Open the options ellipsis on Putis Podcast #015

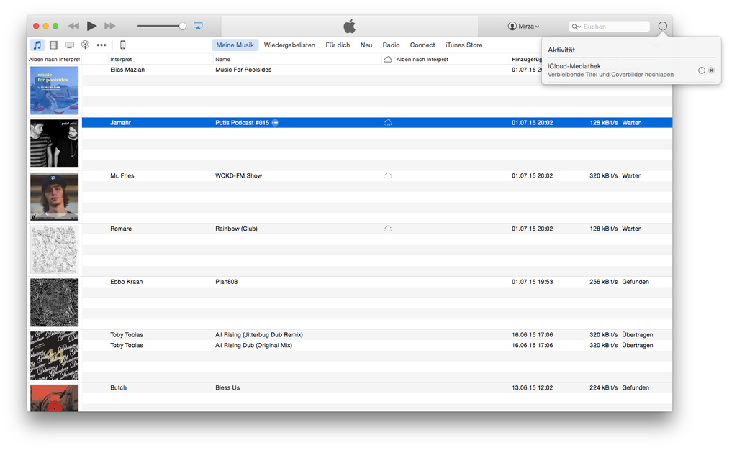click(275, 123)
